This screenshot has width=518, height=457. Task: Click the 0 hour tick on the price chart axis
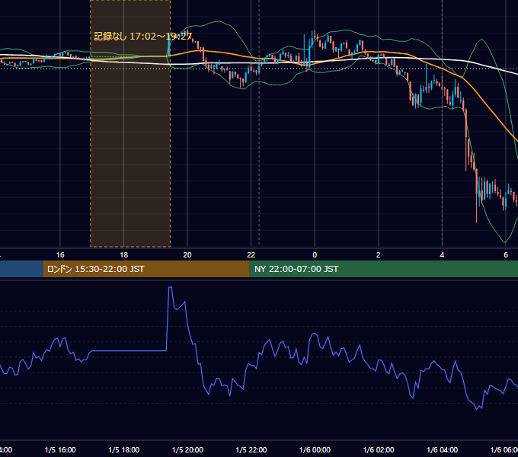tap(315, 255)
